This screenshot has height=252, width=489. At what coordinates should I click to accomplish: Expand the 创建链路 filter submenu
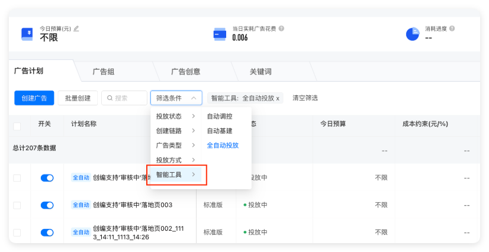(176, 131)
